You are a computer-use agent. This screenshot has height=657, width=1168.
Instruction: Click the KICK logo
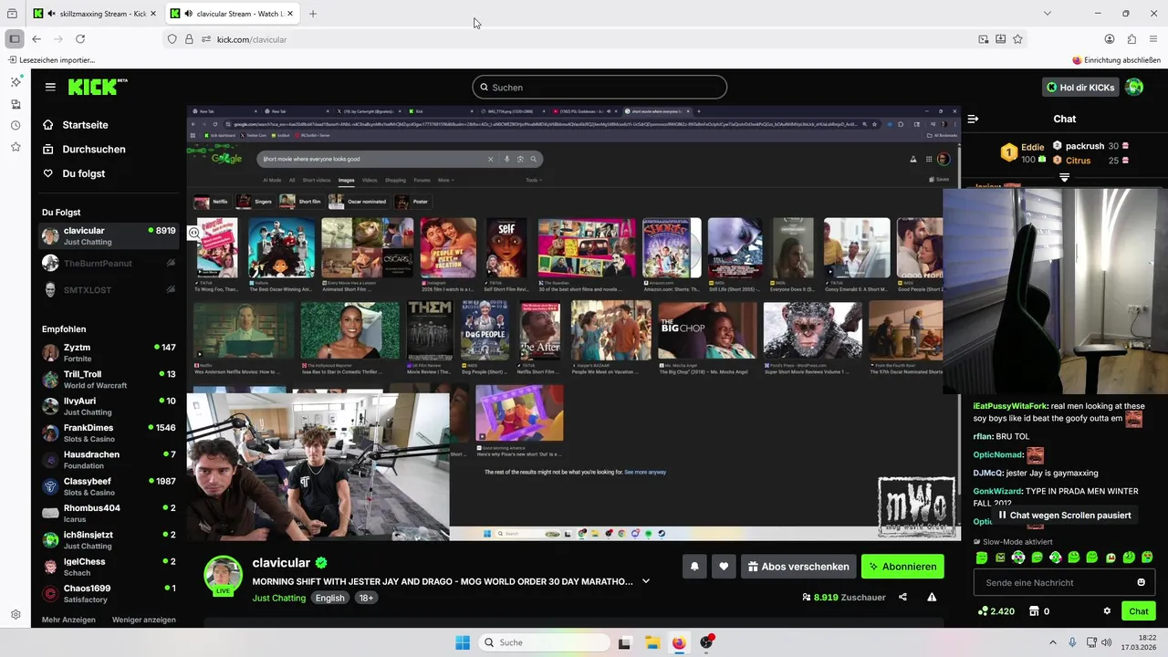pyautogui.click(x=98, y=87)
